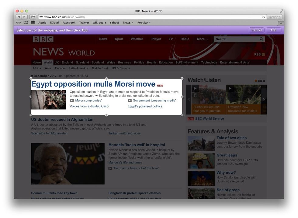
Task: Open 'Voices from a divided Cairo' link
Action: pyautogui.click(x=89, y=106)
